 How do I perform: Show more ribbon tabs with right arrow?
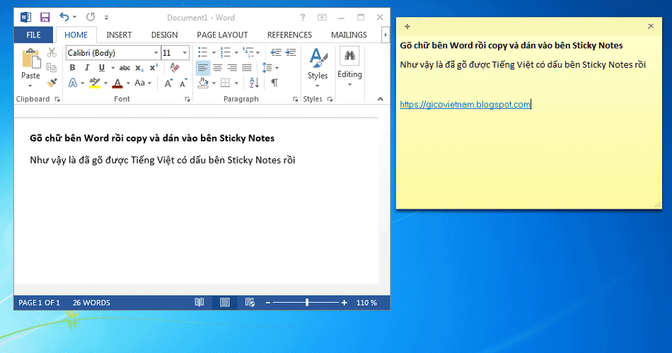pyautogui.click(x=386, y=35)
